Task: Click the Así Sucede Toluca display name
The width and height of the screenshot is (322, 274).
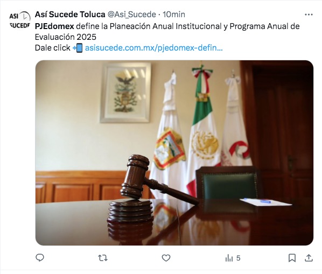Action: pyautogui.click(x=70, y=15)
